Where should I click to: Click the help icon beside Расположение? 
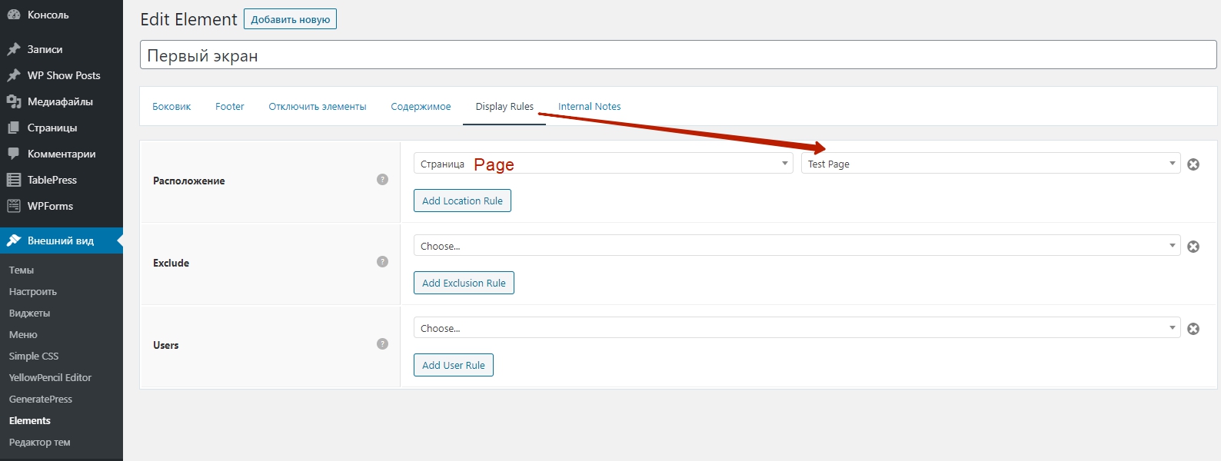tap(382, 180)
